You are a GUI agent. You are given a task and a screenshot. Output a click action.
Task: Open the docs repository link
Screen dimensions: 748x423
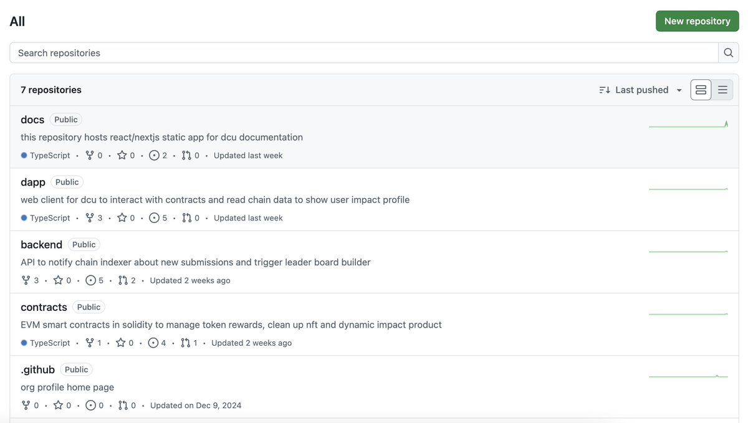[32, 120]
